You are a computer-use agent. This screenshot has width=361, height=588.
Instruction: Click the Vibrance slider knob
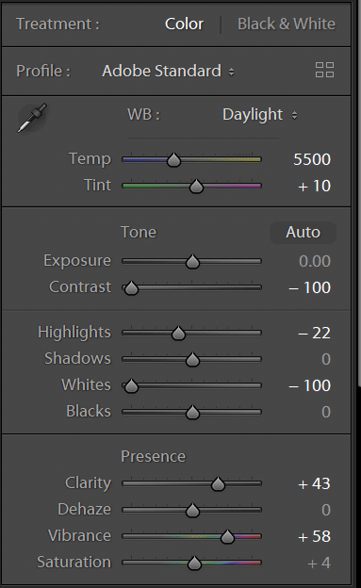click(x=227, y=537)
